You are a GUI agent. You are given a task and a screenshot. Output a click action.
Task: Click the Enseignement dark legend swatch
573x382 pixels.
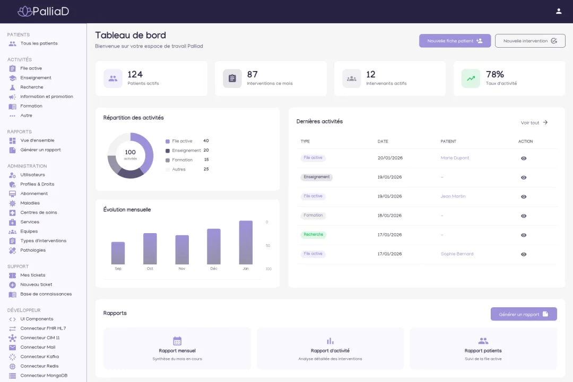[x=167, y=150]
